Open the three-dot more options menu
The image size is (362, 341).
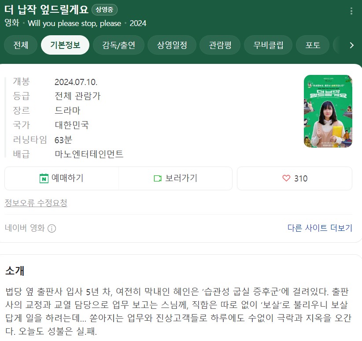(x=351, y=11)
